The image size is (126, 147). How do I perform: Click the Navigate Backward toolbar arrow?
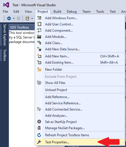click(x=9, y=18)
